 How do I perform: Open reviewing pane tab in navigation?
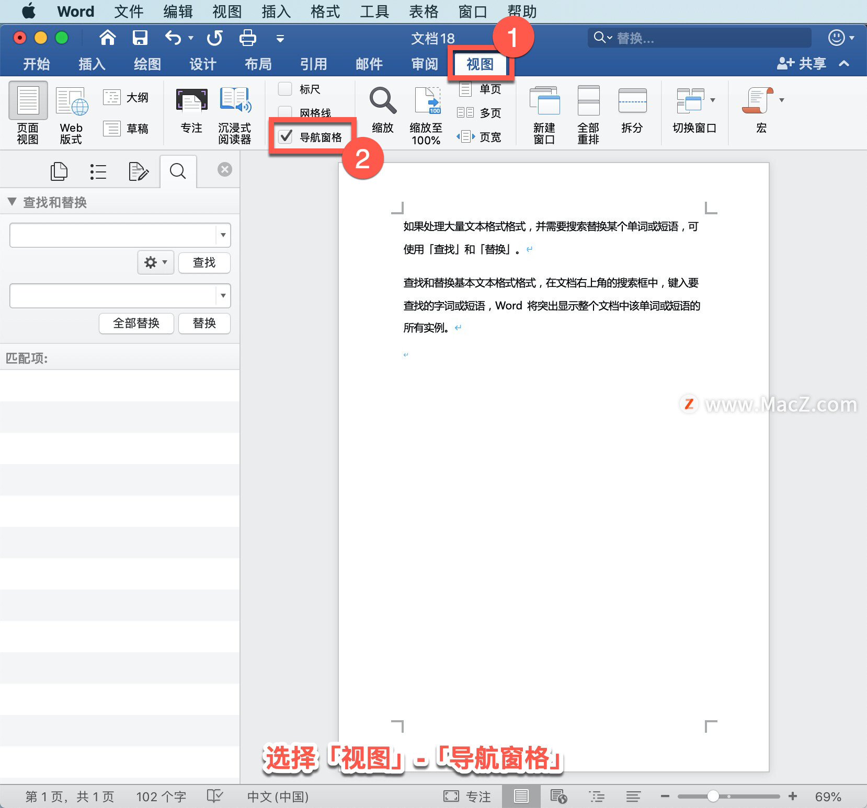pos(138,171)
